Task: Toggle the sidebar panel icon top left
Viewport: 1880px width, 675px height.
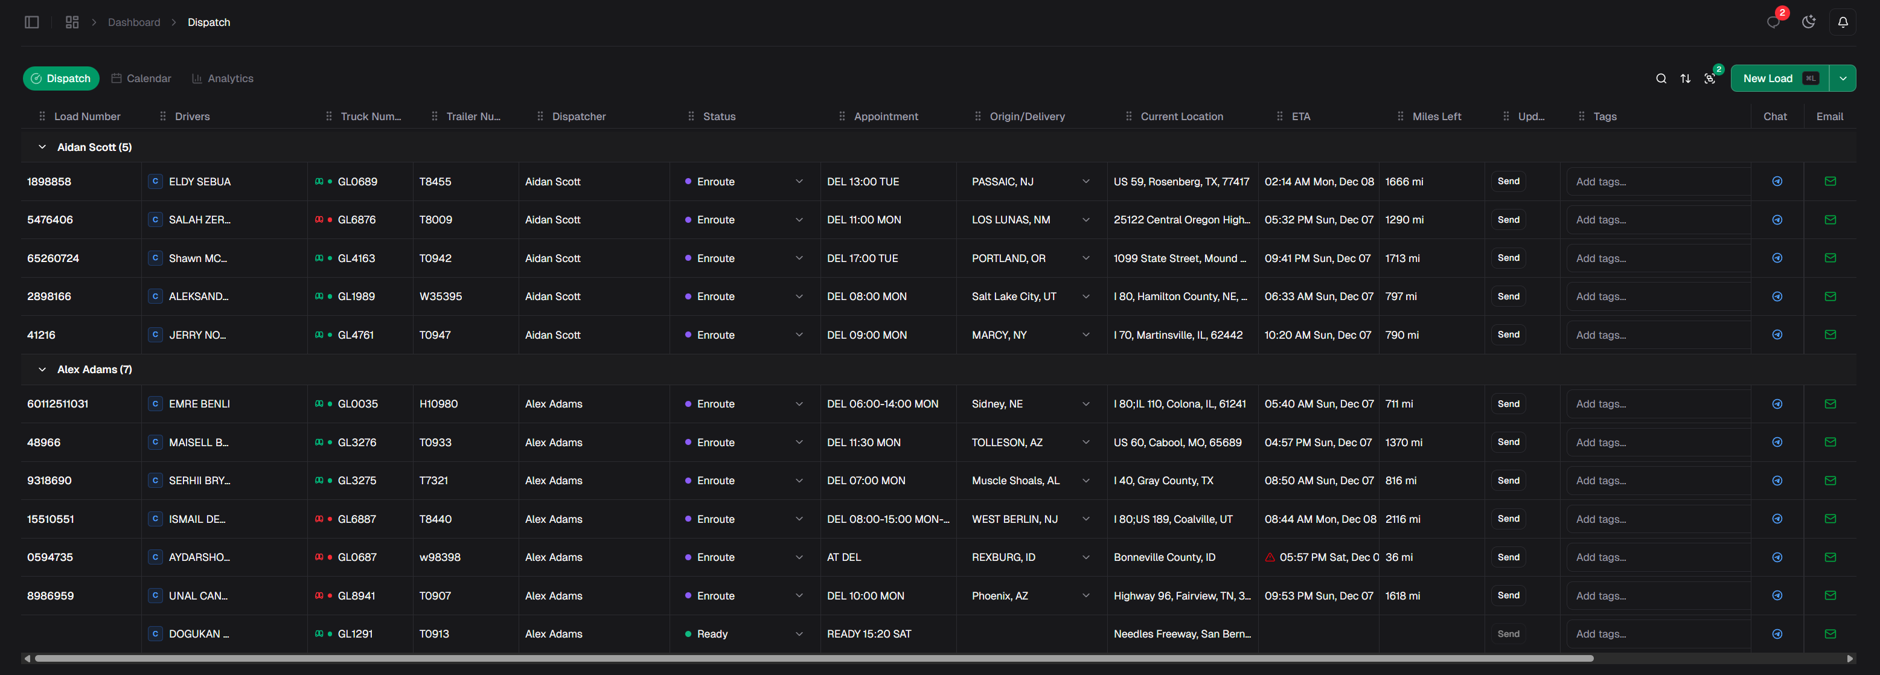Action: coord(31,22)
